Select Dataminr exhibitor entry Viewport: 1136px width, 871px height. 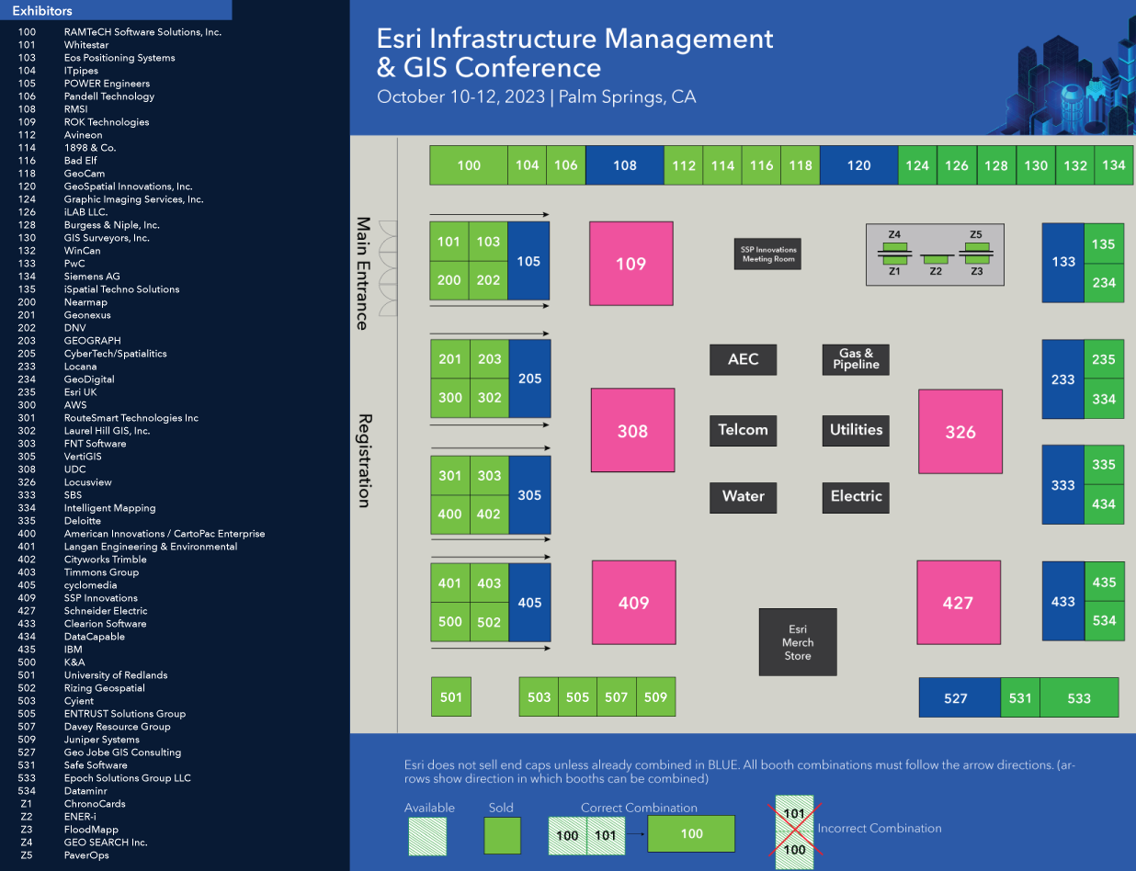85,791
